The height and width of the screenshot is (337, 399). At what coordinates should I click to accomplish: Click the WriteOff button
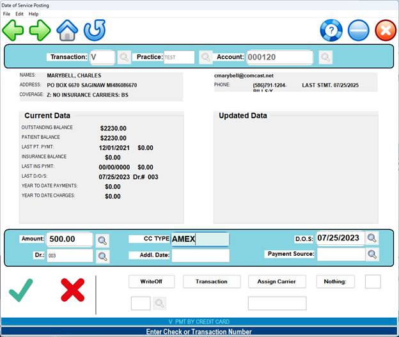point(152,281)
